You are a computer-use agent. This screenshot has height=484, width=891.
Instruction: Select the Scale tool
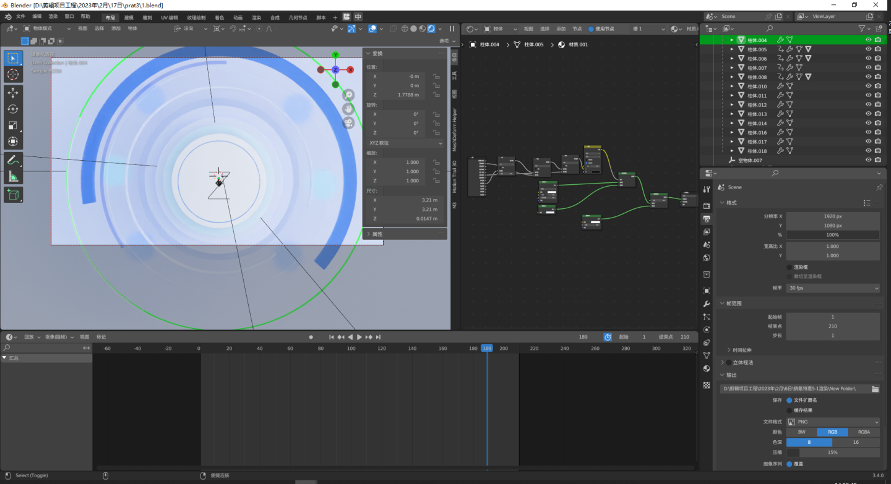pos(13,125)
